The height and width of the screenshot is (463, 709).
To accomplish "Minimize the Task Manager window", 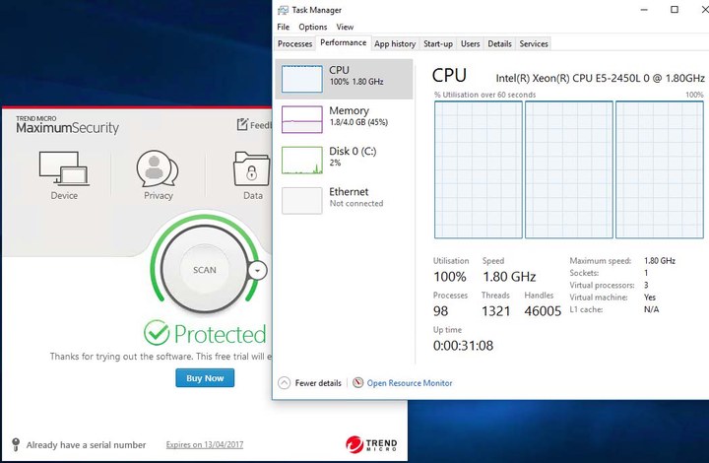I will pos(644,10).
